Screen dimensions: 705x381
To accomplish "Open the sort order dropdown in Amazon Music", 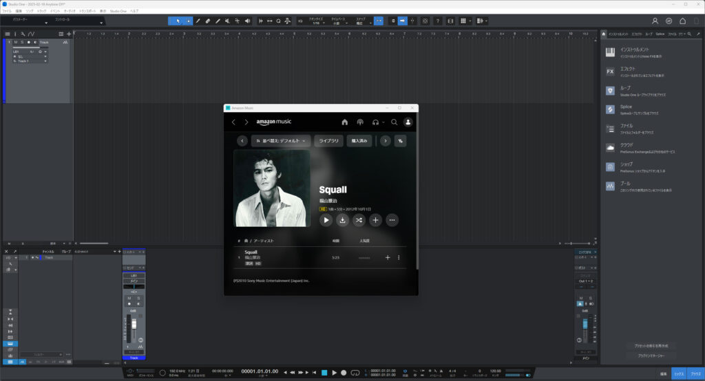I will click(281, 140).
